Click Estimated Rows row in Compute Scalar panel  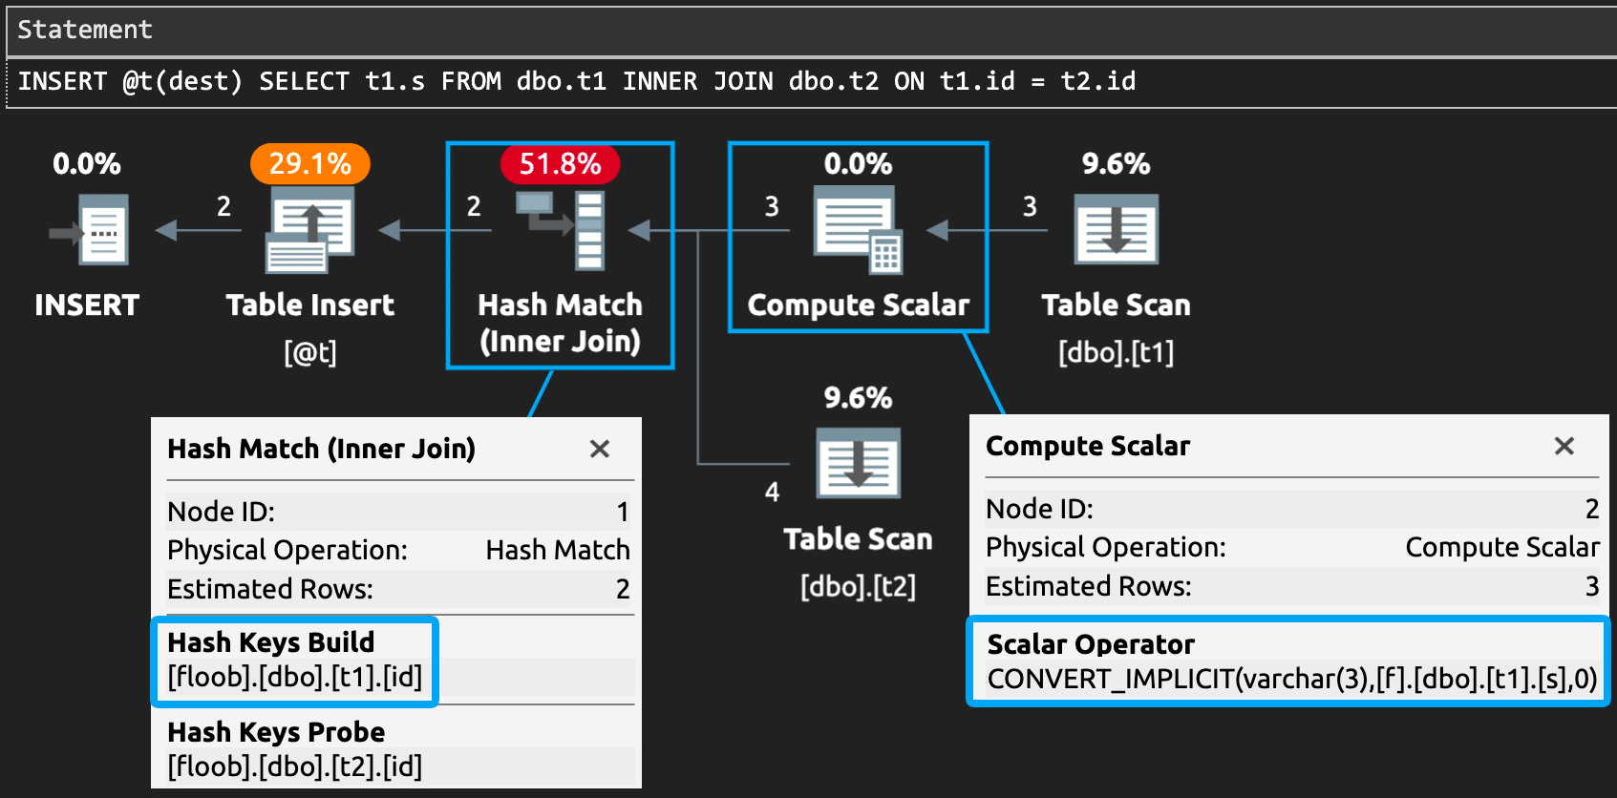pos(1292,586)
